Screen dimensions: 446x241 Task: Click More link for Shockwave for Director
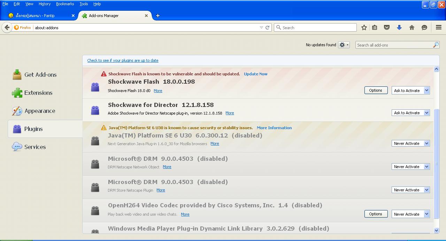pos(230,113)
